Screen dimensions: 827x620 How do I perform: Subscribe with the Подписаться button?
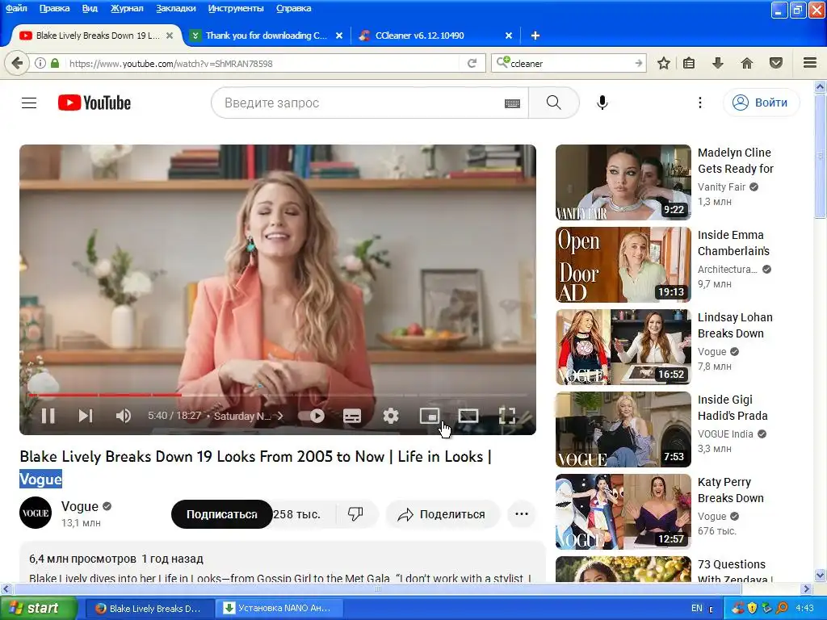pos(221,514)
